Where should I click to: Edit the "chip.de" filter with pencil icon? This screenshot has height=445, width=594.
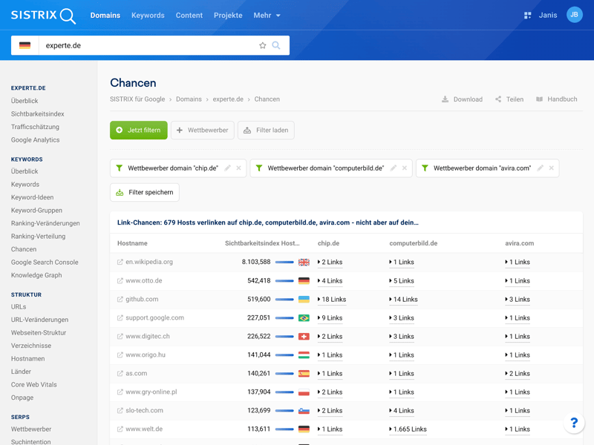click(x=228, y=168)
